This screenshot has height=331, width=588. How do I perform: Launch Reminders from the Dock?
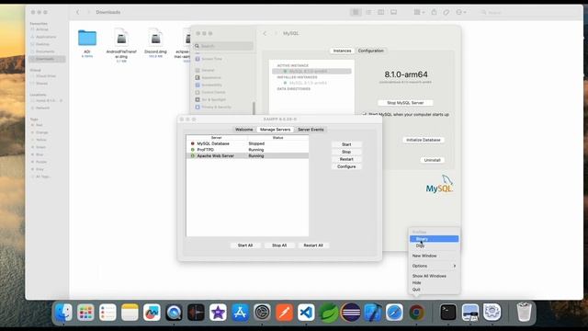(107, 313)
